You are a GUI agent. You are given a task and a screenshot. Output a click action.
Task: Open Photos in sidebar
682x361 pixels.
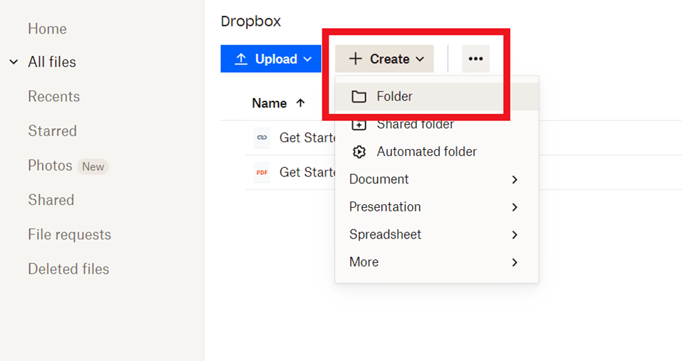pos(50,165)
